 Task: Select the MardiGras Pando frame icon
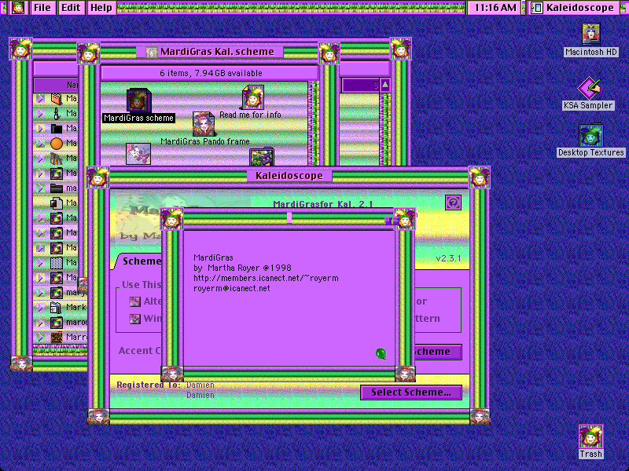[x=204, y=124]
